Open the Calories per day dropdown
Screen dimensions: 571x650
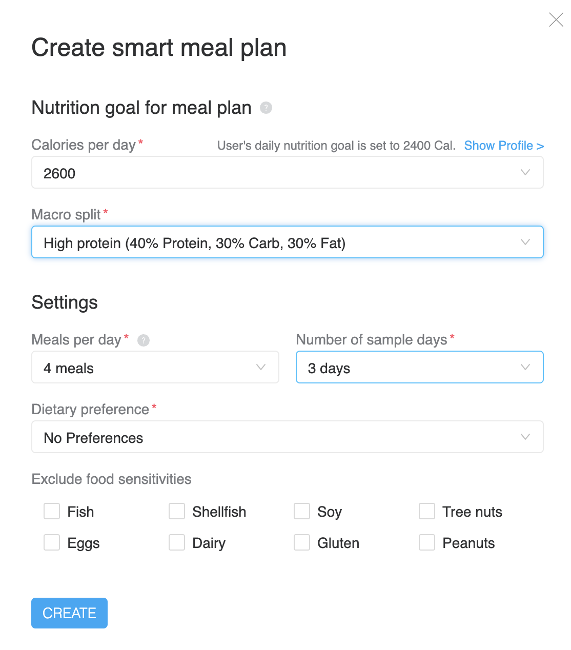click(x=287, y=173)
